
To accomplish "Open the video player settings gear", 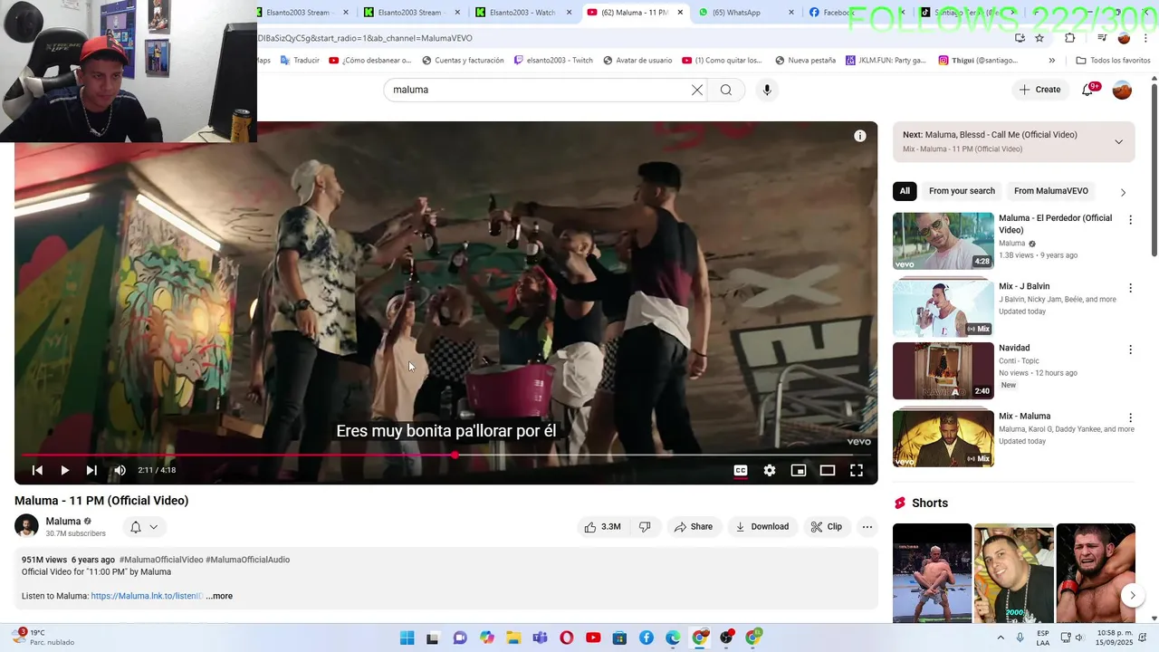I will [x=770, y=470].
